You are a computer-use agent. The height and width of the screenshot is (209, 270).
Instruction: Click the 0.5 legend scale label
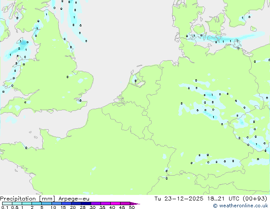pyautogui.click(x=15, y=207)
